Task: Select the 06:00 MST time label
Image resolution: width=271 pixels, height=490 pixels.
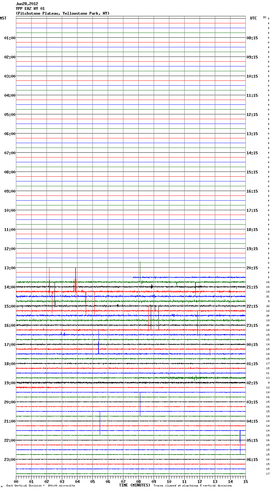Action: point(10,134)
